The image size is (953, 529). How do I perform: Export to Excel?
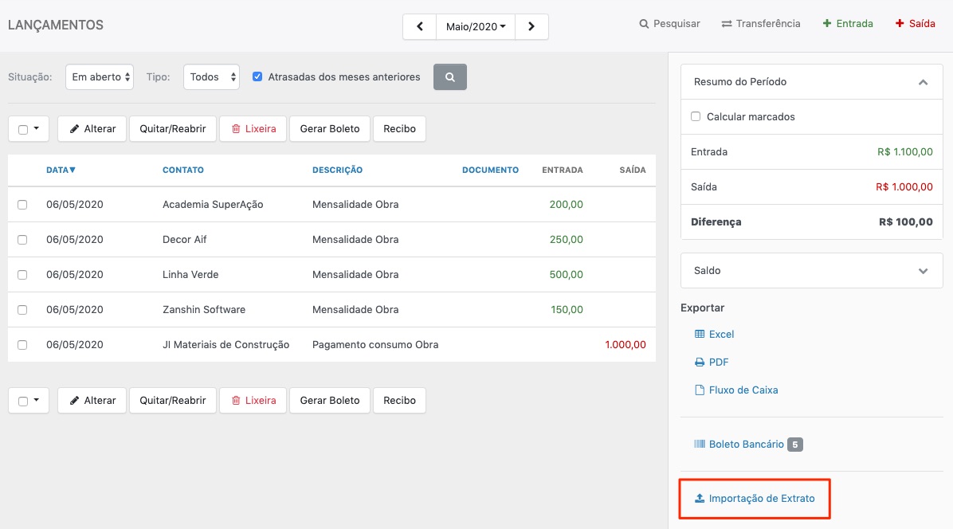pyautogui.click(x=714, y=334)
